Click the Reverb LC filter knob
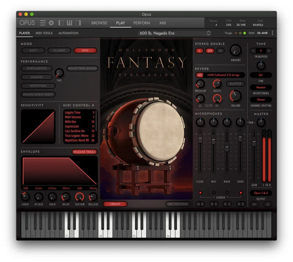 200,99
